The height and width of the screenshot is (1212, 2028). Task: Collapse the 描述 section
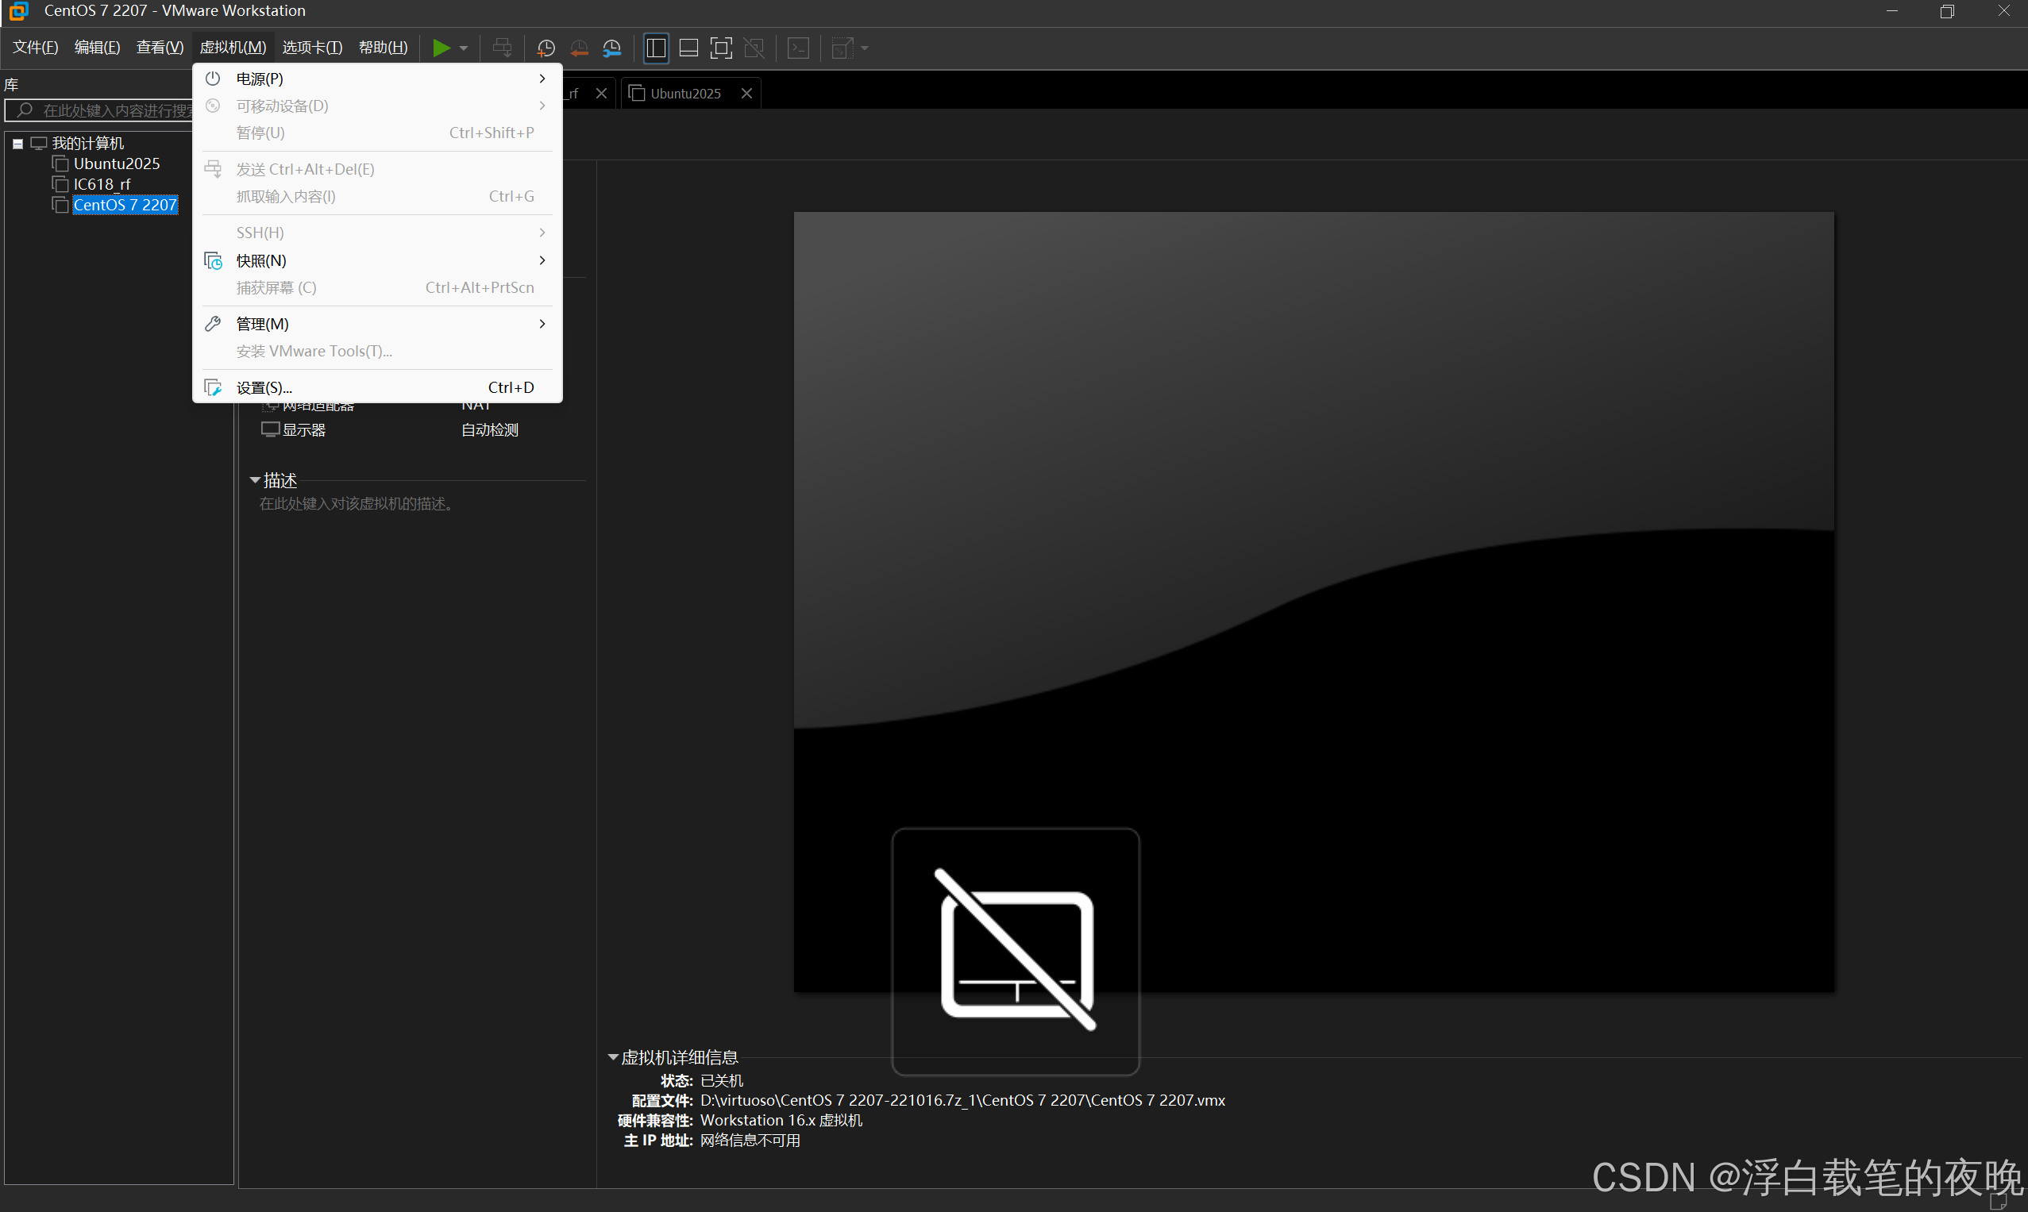255,480
